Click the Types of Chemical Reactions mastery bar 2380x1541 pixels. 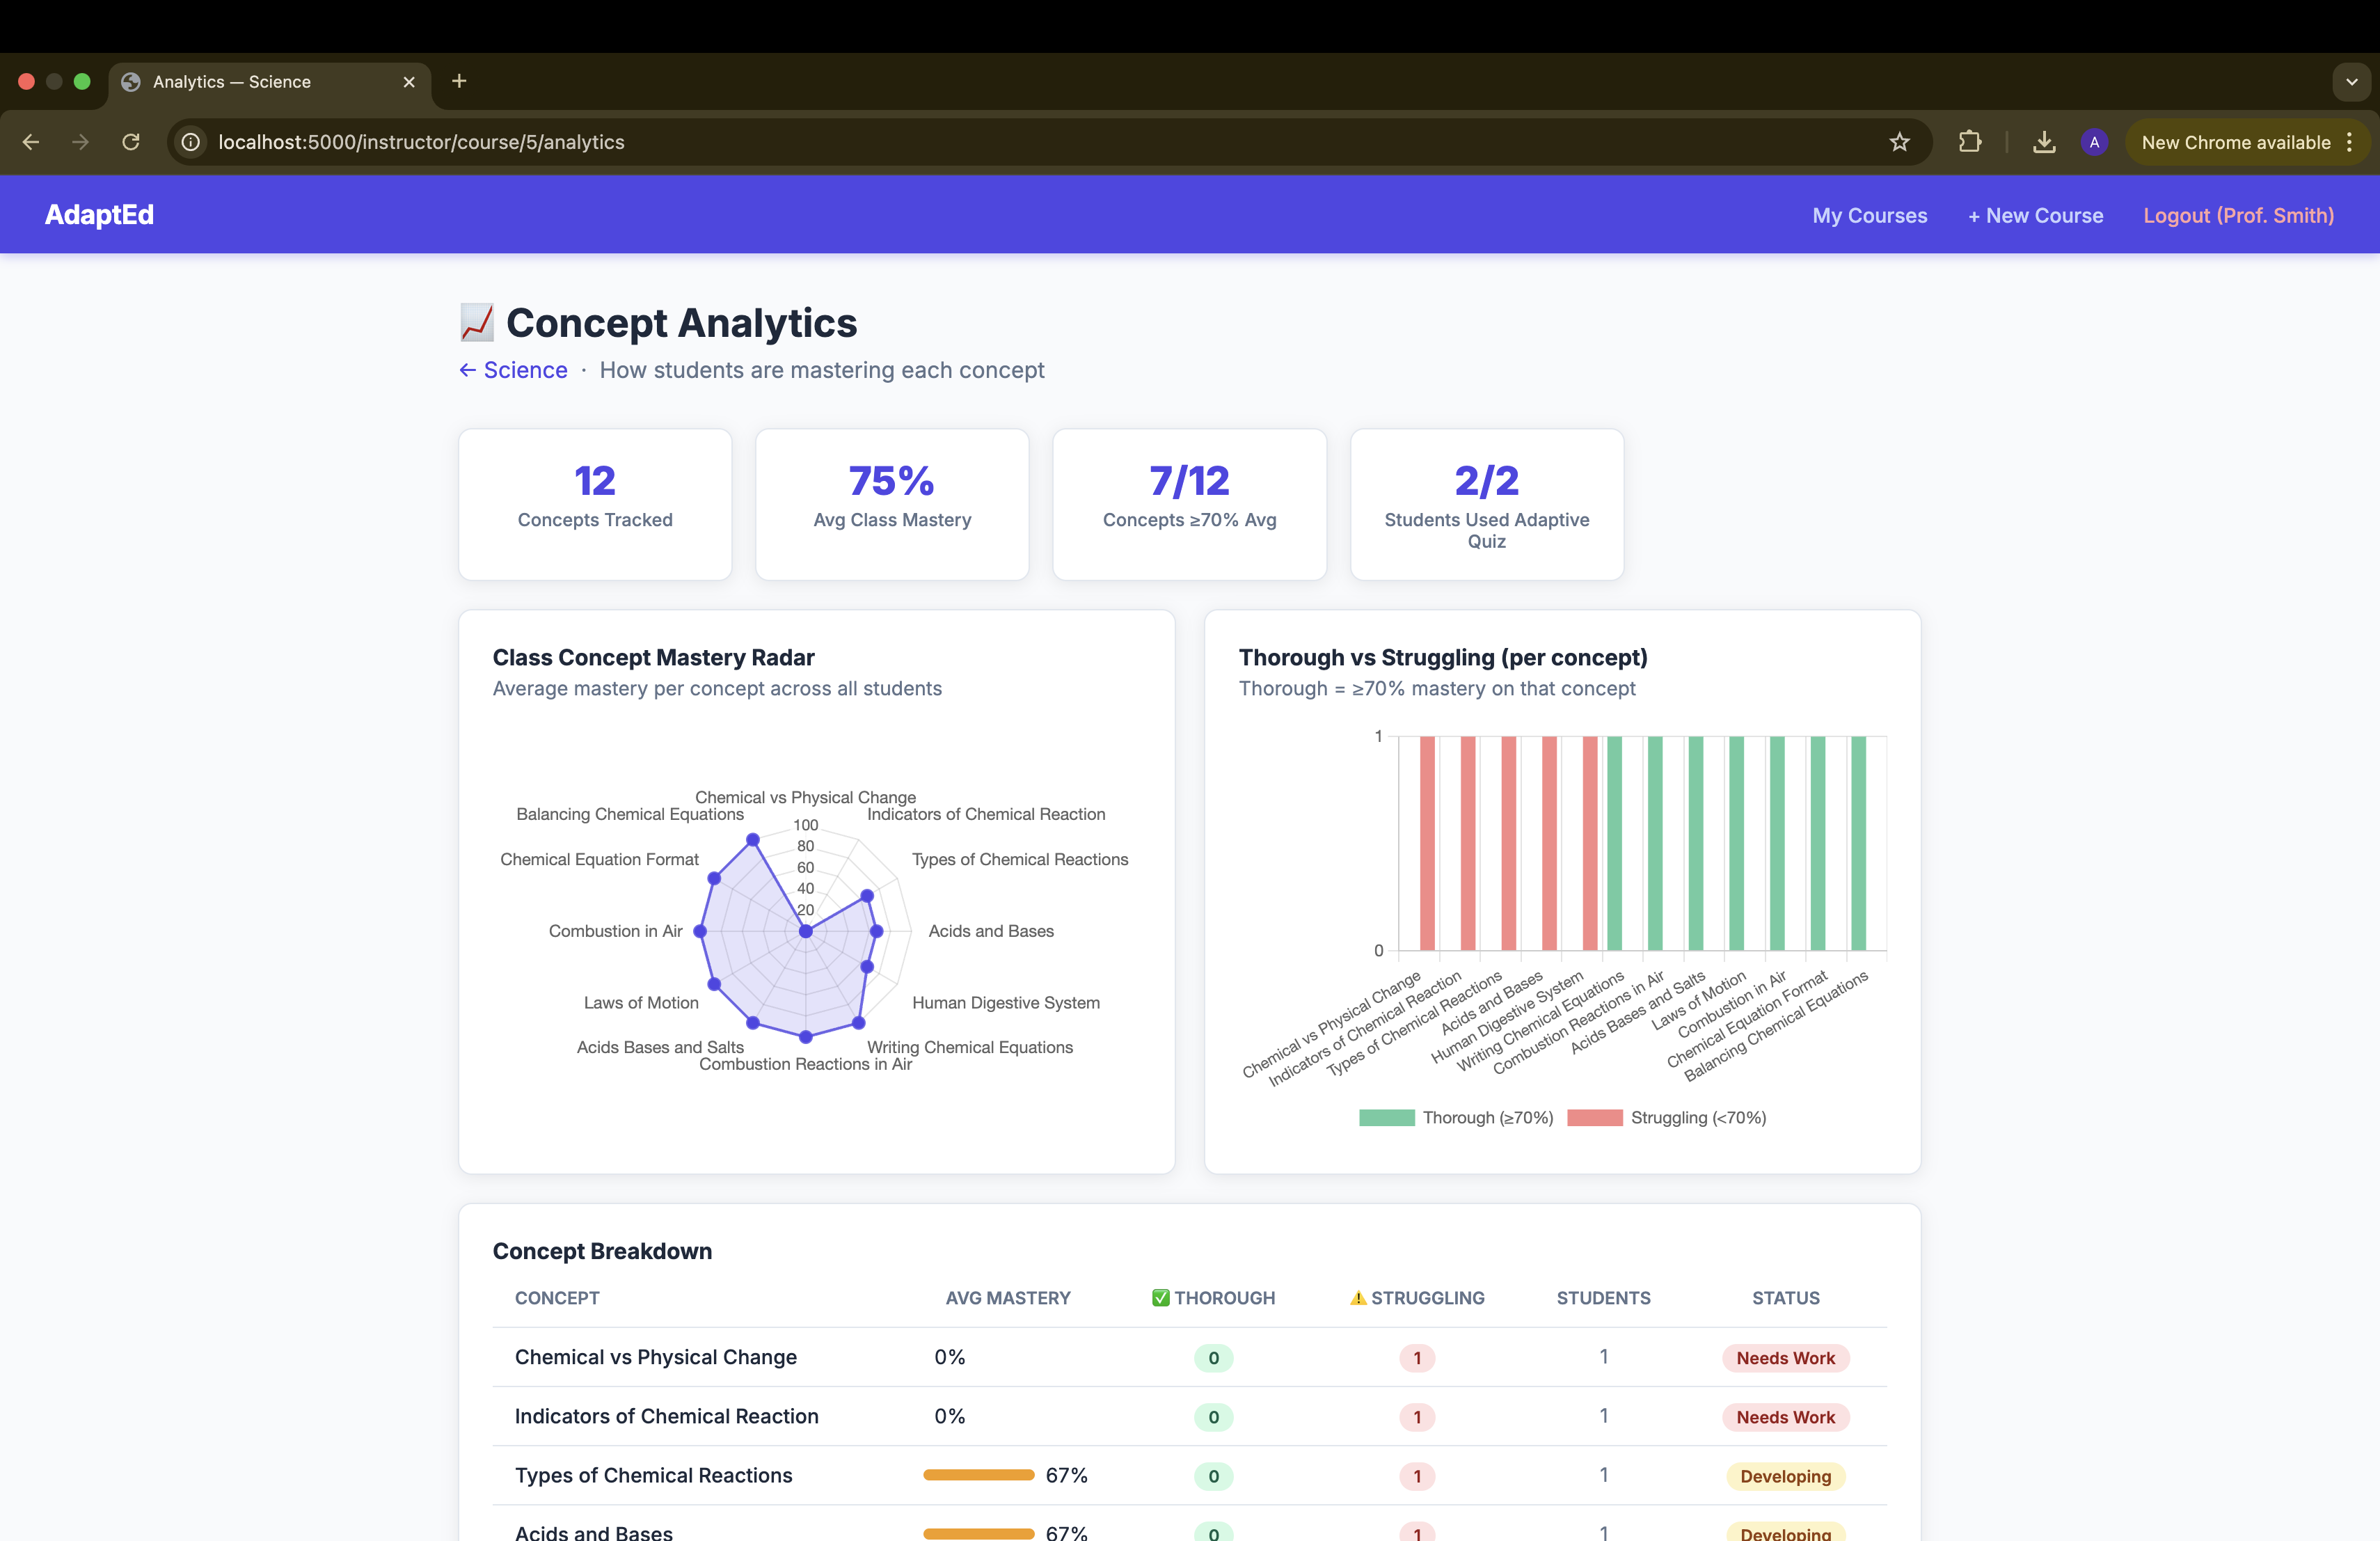(x=978, y=1475)
